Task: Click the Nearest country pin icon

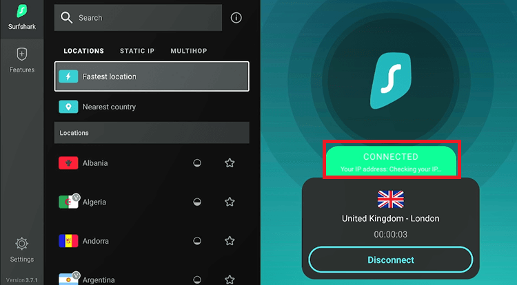Action: click(68, 107)
